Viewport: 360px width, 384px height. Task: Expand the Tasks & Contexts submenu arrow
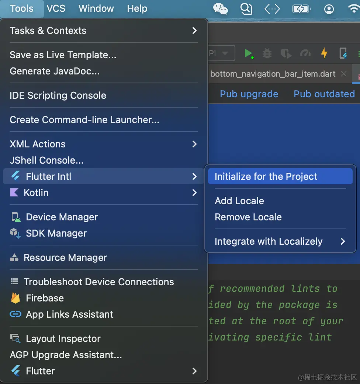pyautogui.click(x=194, y=31)
